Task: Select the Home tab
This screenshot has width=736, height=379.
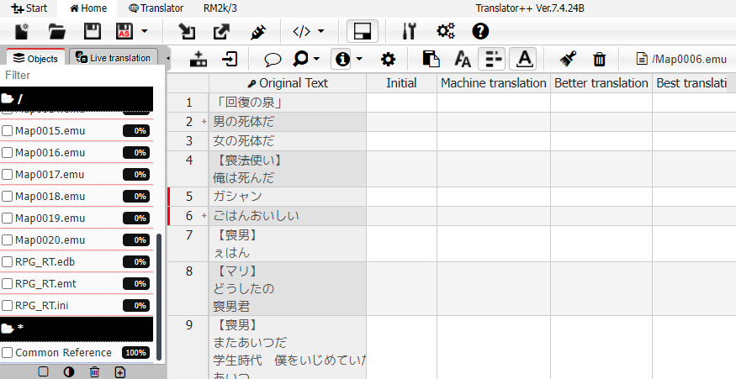Action: (88, 8)
